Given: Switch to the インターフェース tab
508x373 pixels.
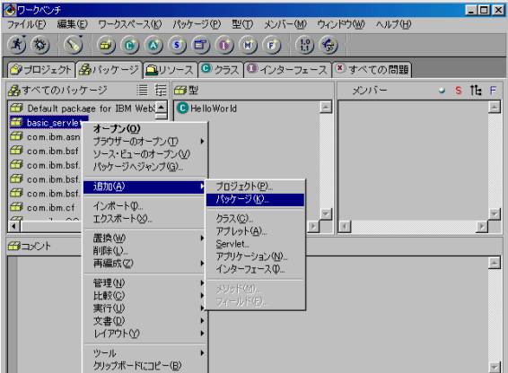Looking at the screenshot, I should point(288,70).
